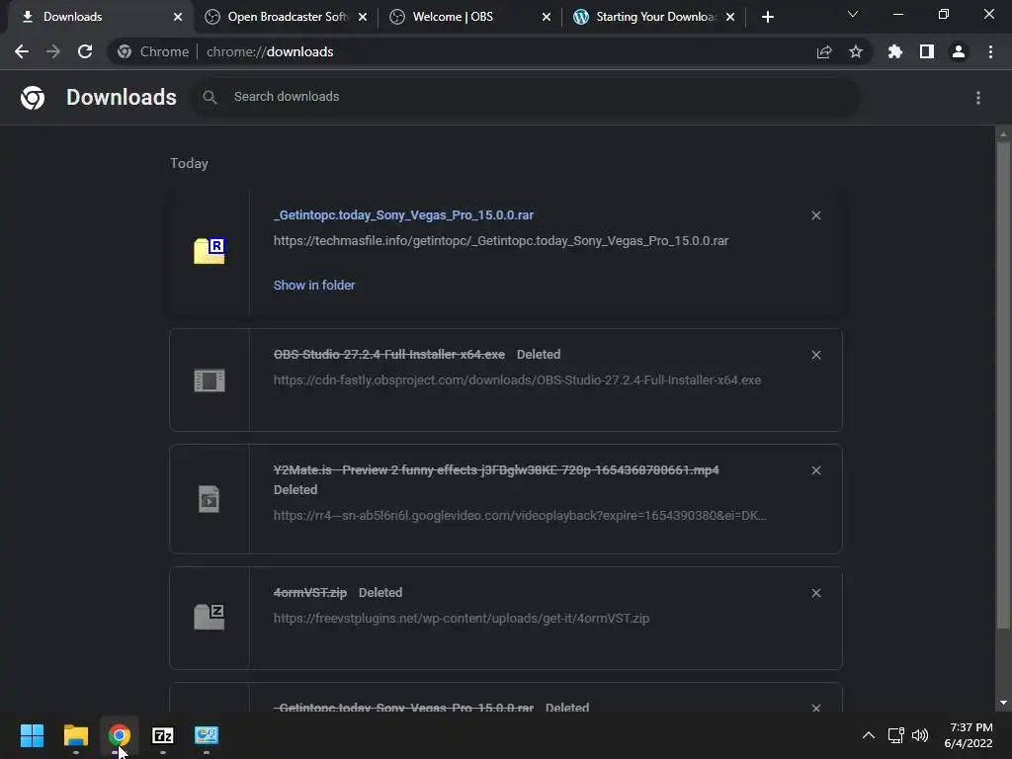Open the Downloads page more-actions menu
Screen dimensions: 1012x759
tap(978, 98)
